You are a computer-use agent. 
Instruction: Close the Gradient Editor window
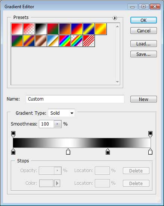click(x=155, y=6)
